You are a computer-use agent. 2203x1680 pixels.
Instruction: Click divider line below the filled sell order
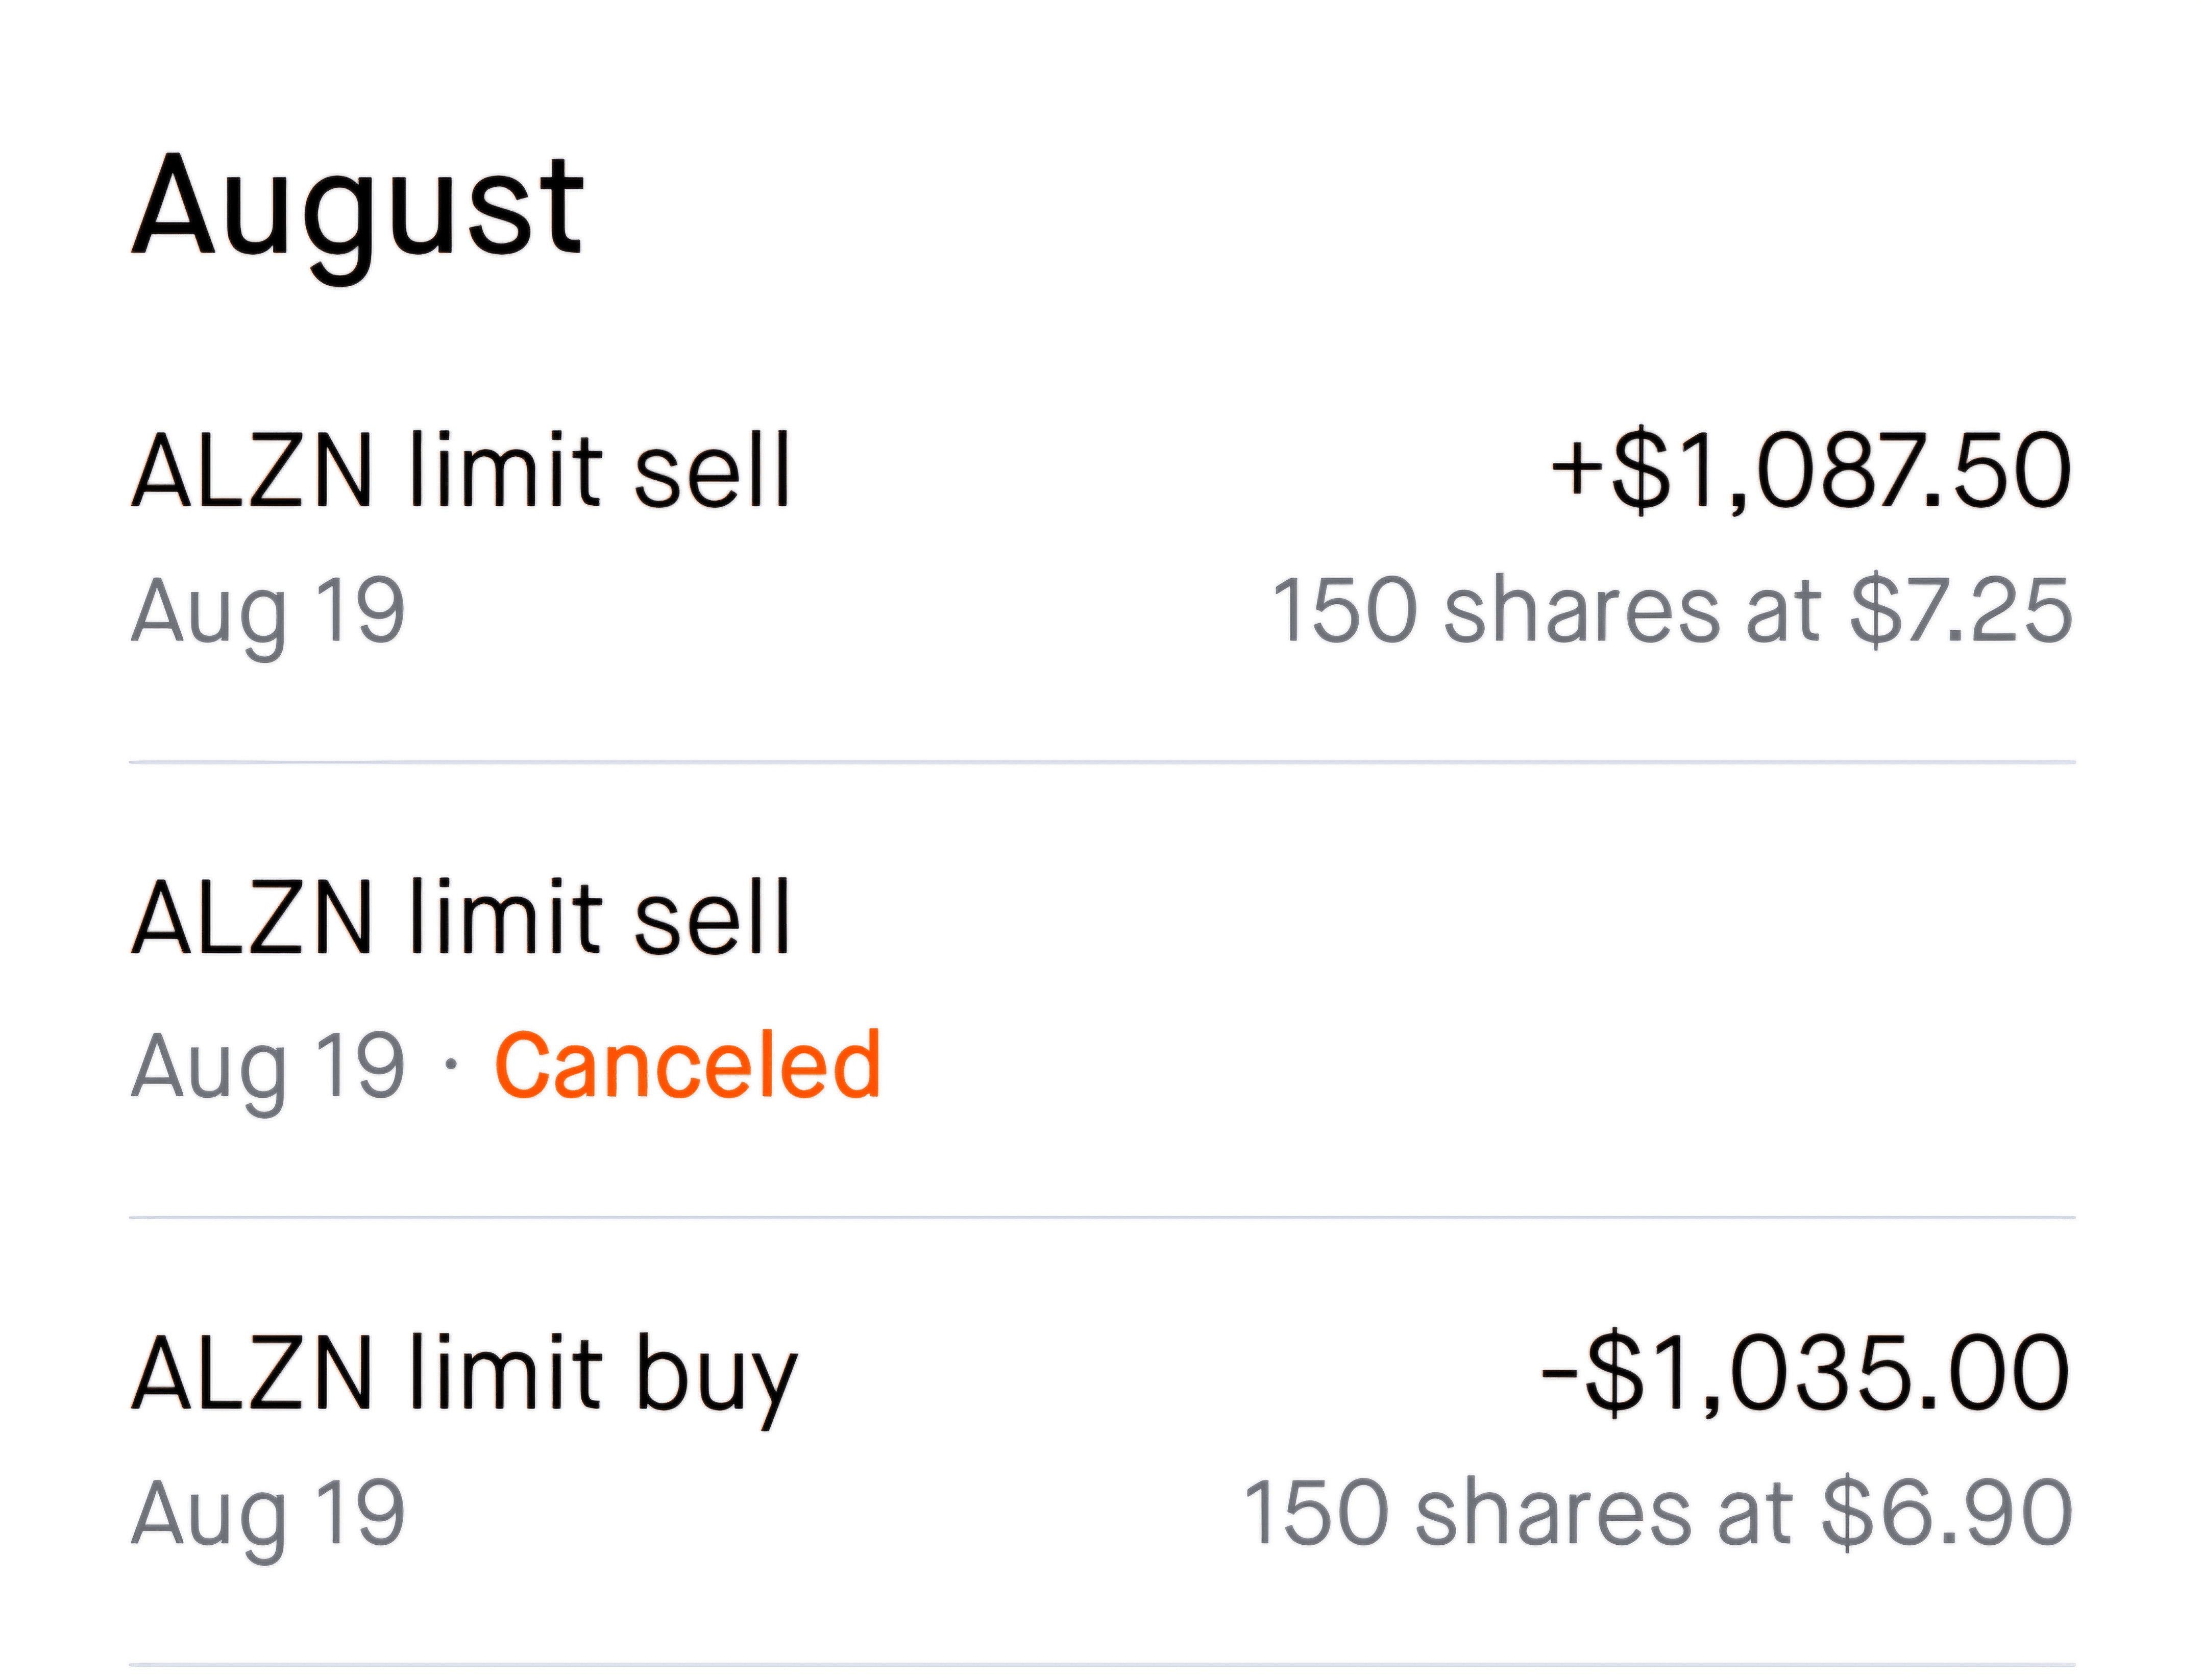click(1100, 762)
